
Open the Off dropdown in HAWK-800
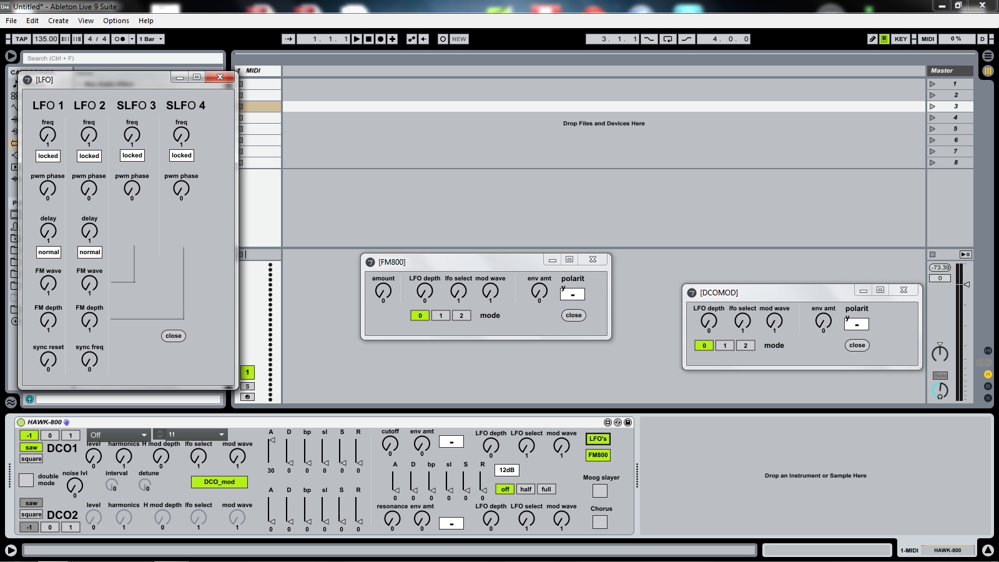118,435
